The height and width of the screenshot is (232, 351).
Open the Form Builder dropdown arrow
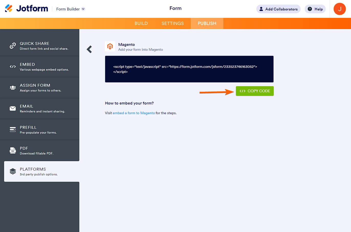pyautogui.click(x=83, y=9)
